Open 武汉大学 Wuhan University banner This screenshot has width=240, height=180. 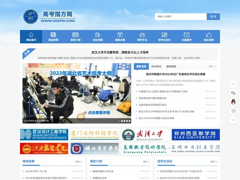point(145,135)
